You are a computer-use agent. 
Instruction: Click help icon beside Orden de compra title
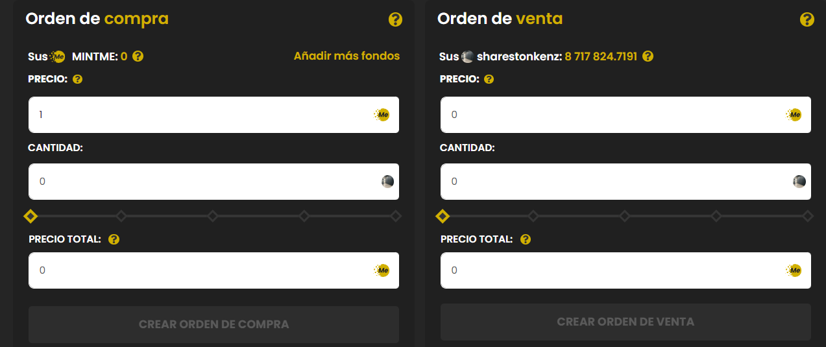395,19
